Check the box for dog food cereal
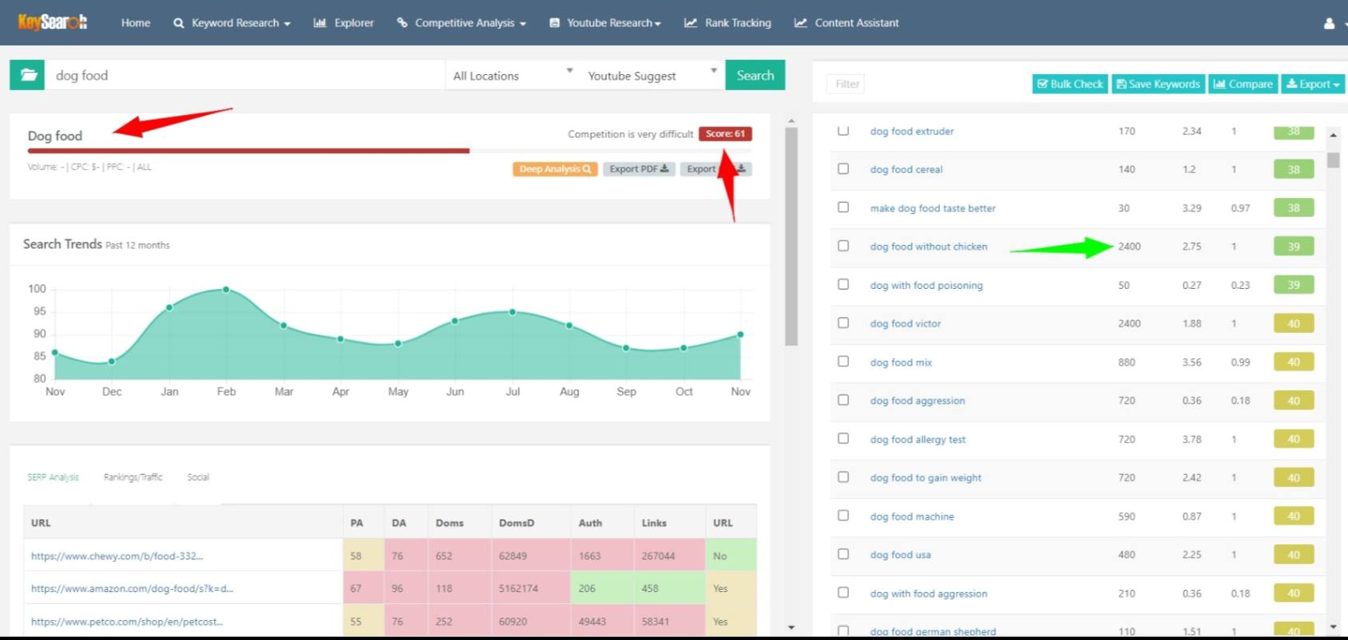 point(843,168)
